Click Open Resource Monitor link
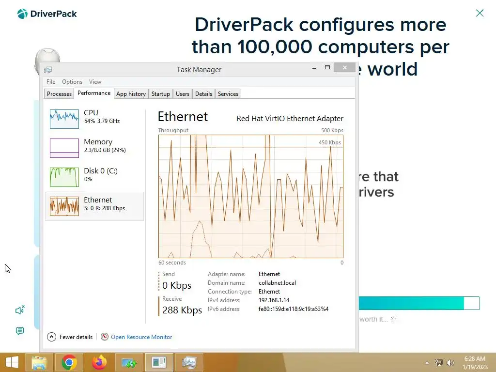Screen dimensions: 496x372 tap(141, 337)
